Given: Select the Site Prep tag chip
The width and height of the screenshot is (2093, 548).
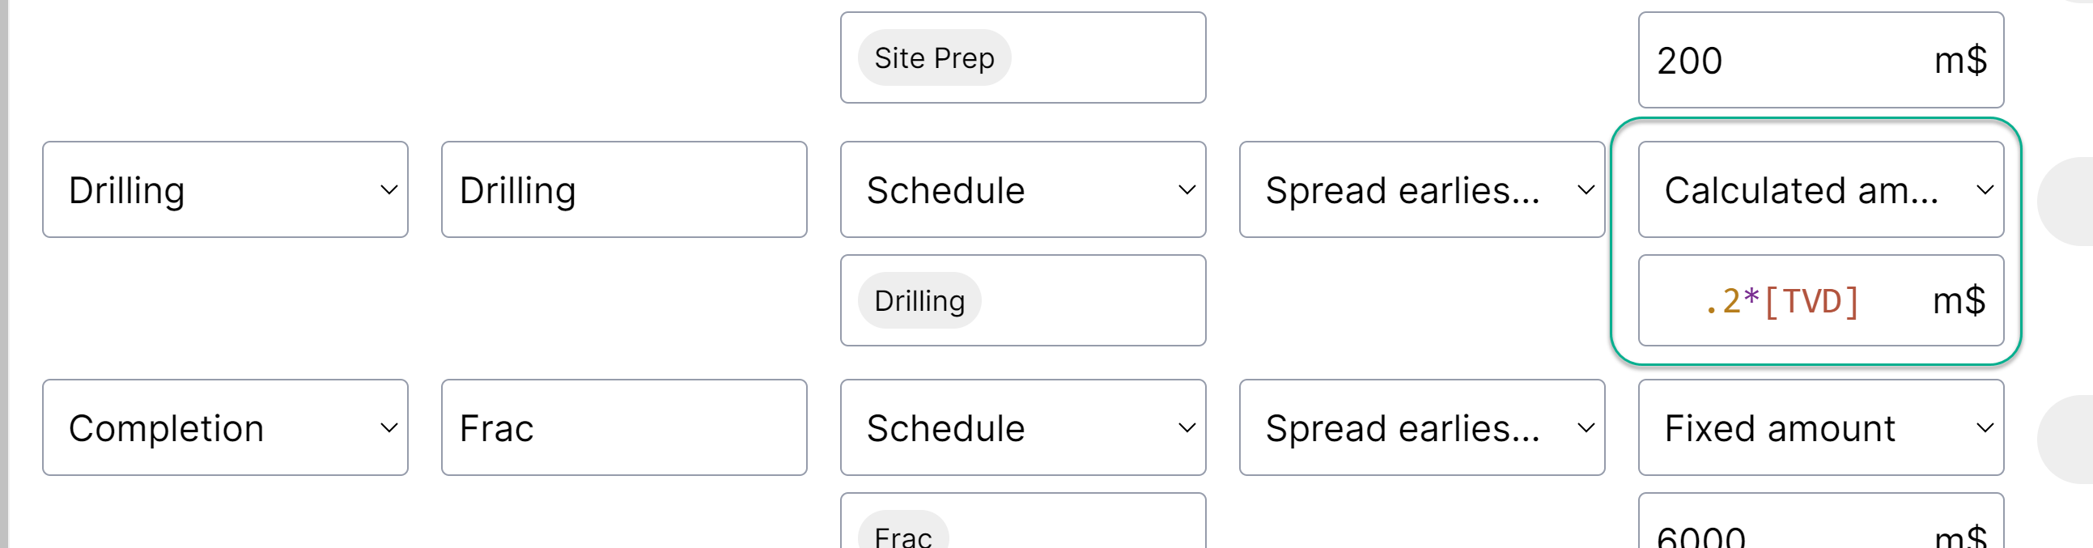Looking at the screenshot, I should pyautogui.click(x=933, y=58).
